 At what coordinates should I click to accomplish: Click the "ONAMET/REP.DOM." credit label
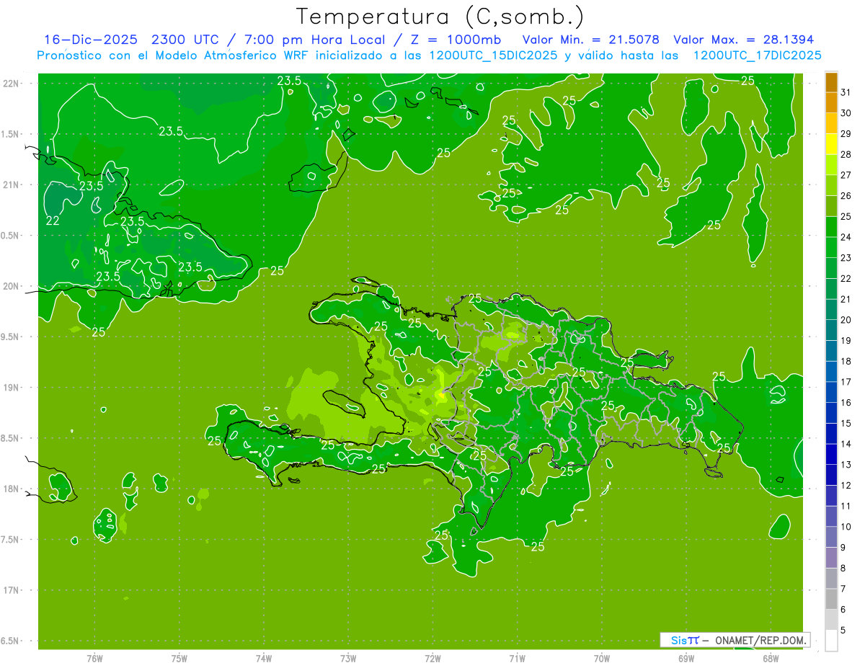760,640
